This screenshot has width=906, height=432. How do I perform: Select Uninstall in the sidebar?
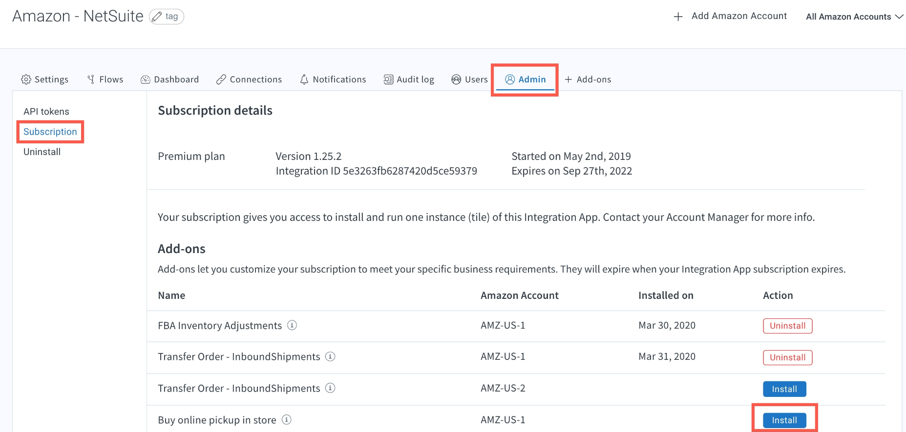click(x=42, y=152)
